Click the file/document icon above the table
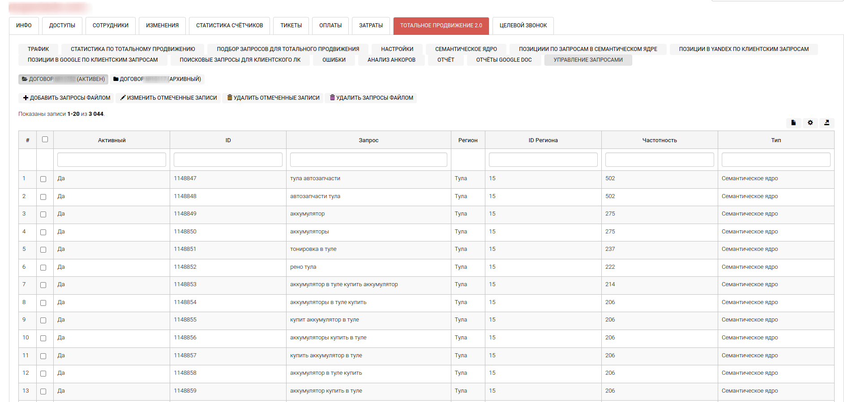This screenshot has height=402, width=844. point(793,123)
